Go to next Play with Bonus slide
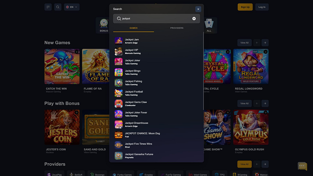313x176 pixels. tap(265, 103)
